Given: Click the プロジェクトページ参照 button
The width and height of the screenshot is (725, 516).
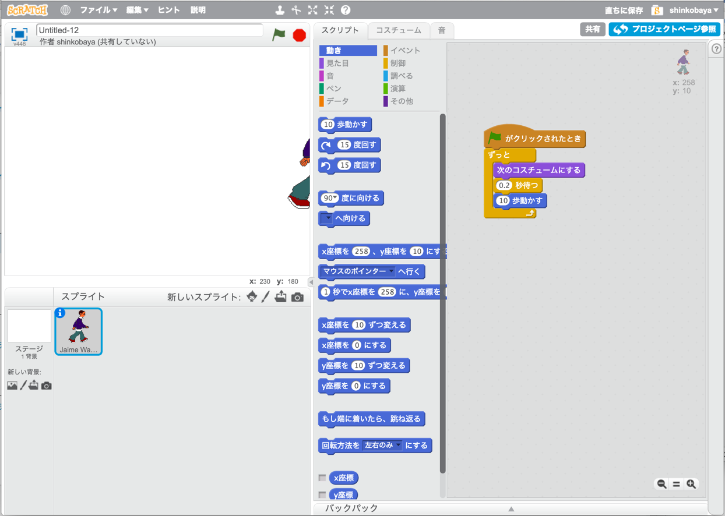Looking at the screenshot, I should (664, 29).
